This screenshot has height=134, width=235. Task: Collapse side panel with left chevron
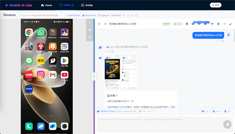(90, 23)
